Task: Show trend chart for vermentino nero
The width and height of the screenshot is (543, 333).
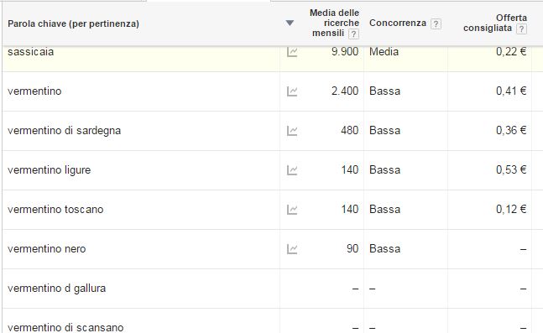Action: click(x=292, y=249)
